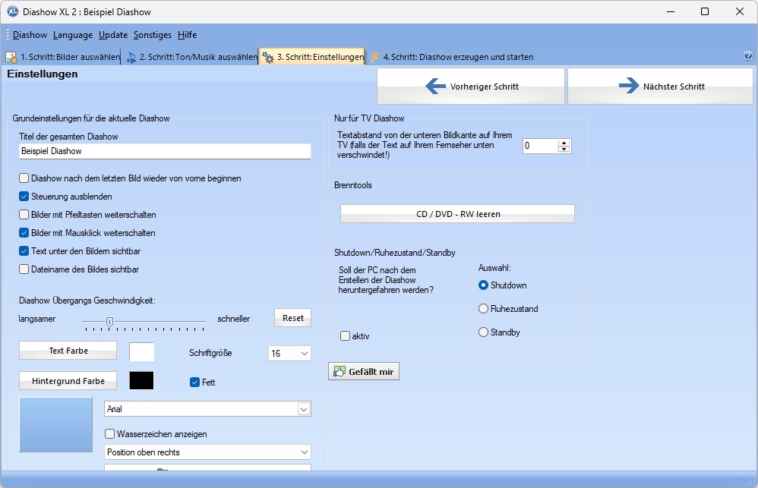Select the Standby radio option
This screenshot has height=488, width=758.
483,332
